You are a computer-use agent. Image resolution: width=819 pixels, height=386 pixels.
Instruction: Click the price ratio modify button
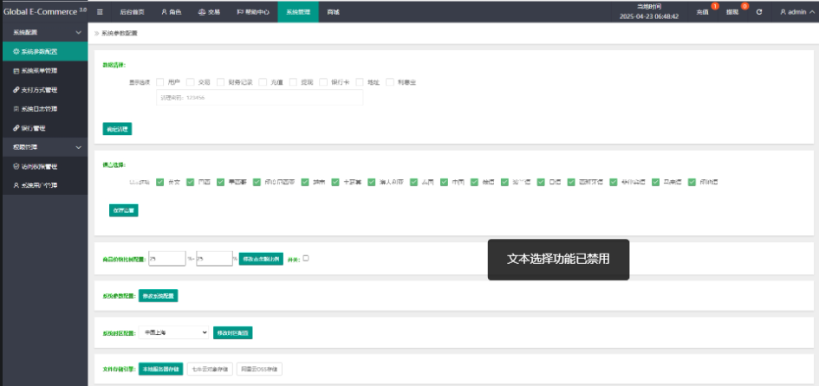pos(261,259)
